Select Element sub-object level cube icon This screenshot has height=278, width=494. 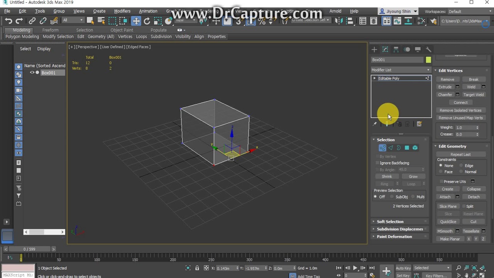[x=415, y=148]
